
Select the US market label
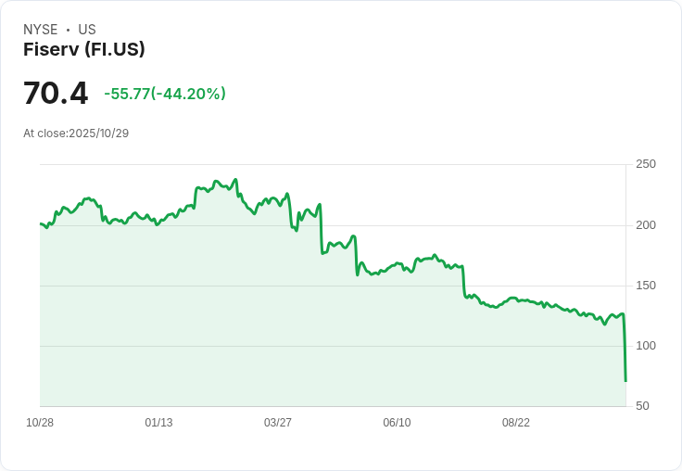pyautogui.click(x=87, y=30)
